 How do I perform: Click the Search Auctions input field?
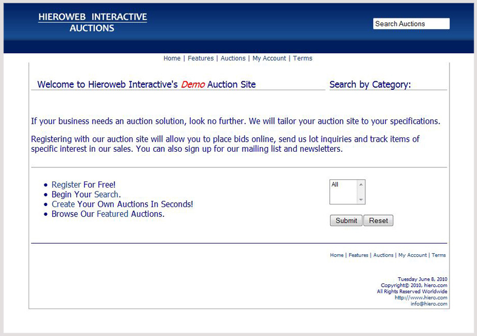coord(411,24)
